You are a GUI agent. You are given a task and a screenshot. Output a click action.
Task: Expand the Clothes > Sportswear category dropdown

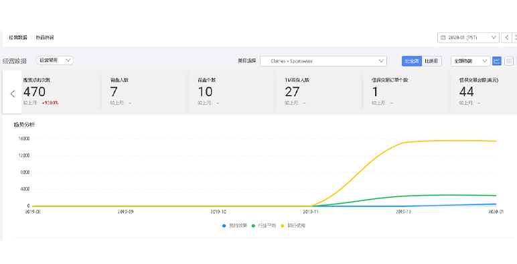pyautogui.click(x=323, y=61)
